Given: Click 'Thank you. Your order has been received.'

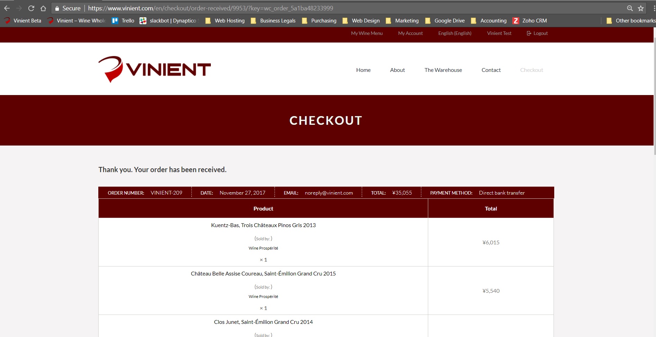Looking at the screenshot, I should click(x=162, y=170).
